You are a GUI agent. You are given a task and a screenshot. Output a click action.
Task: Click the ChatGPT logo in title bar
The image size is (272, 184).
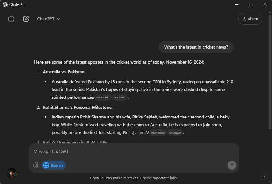[5, 4]
